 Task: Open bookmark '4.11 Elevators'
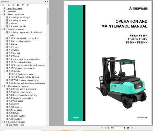coord(15,119)
